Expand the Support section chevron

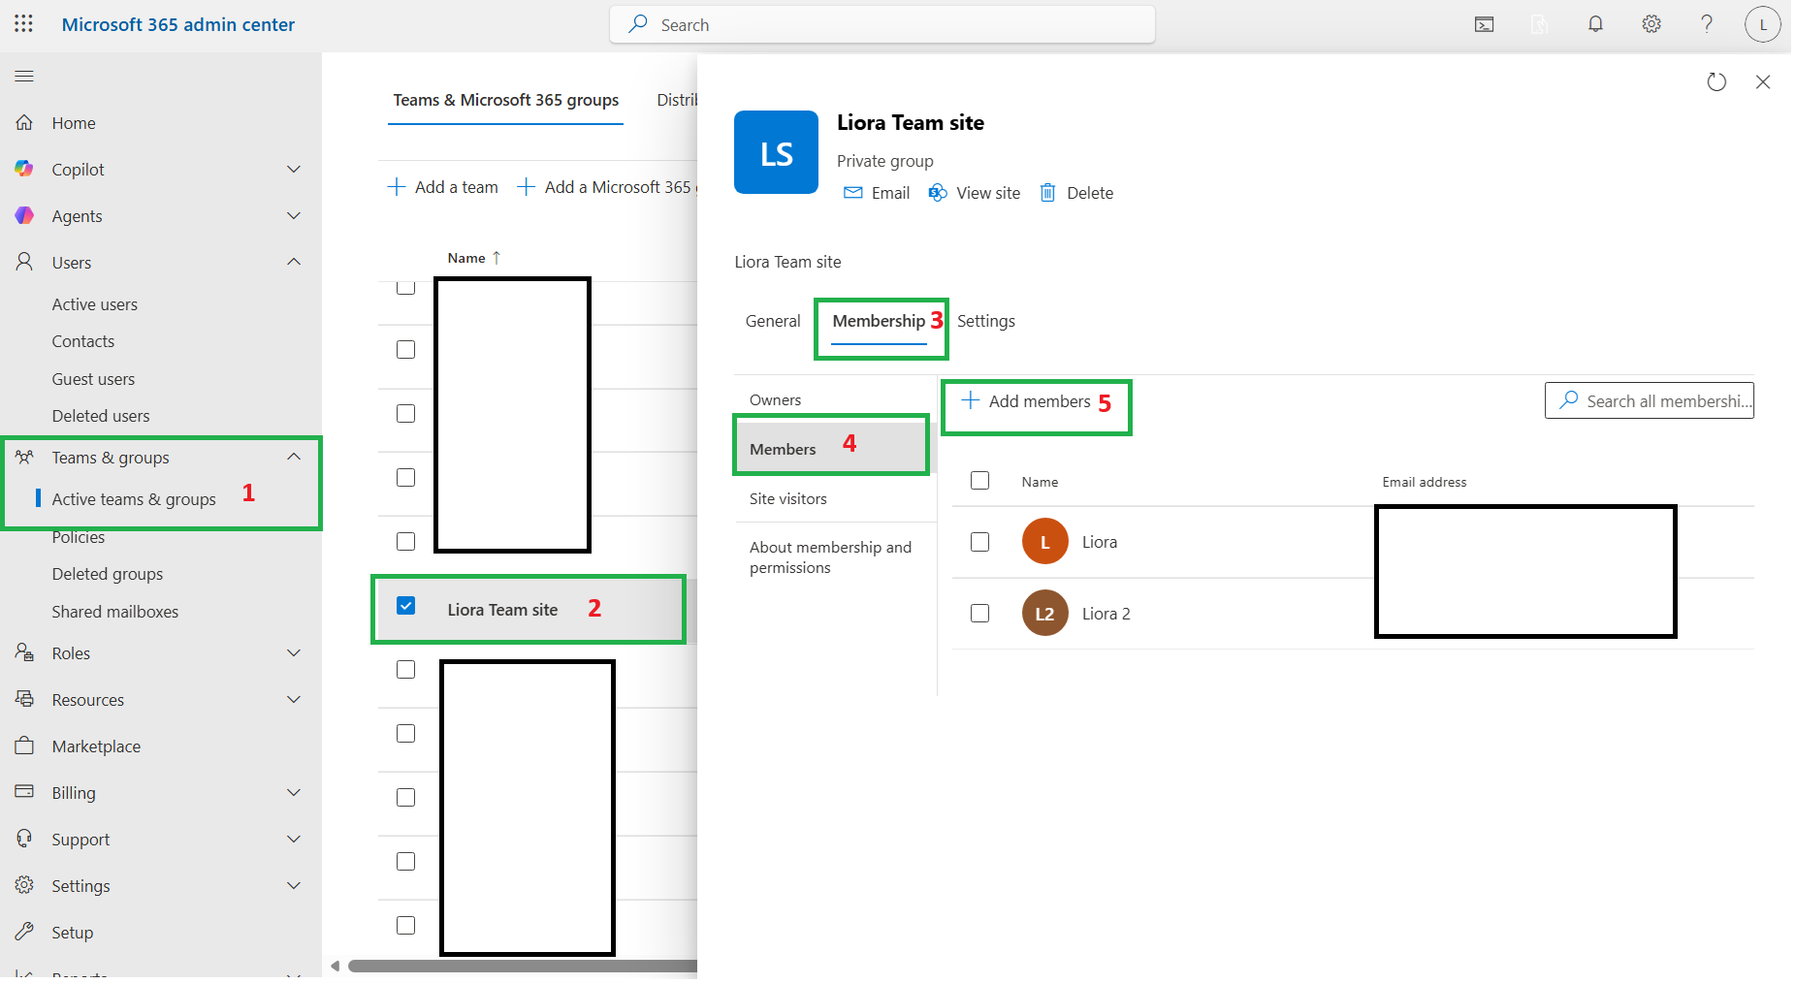click(x=294, y=840)
